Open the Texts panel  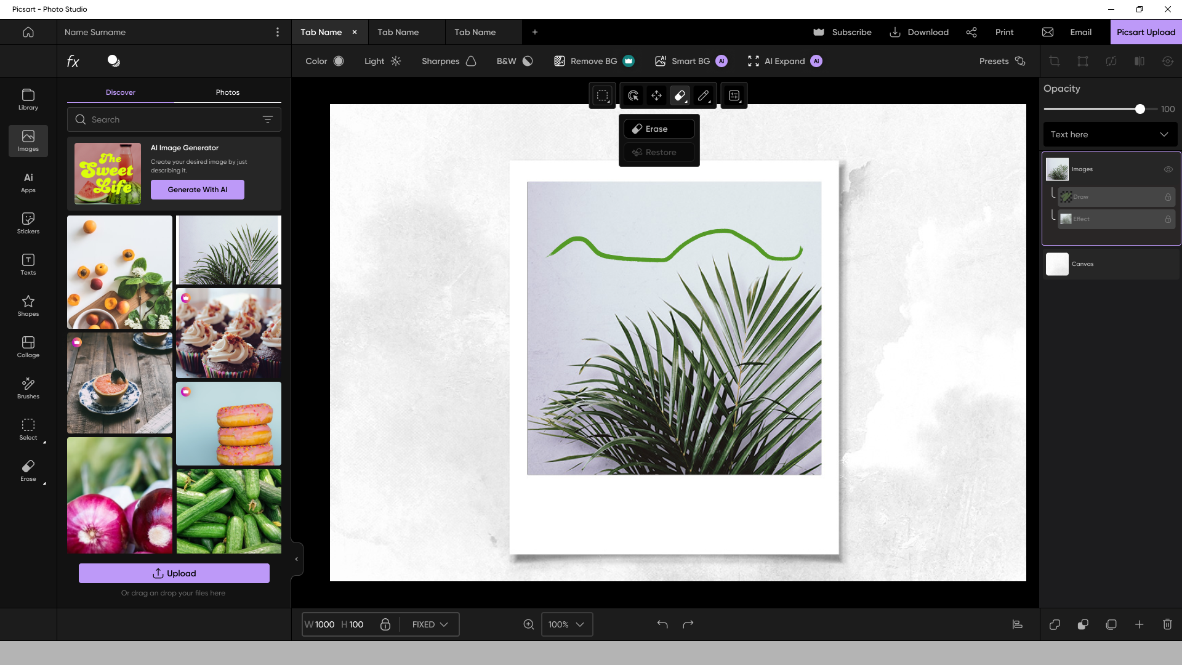coord(28,264)
